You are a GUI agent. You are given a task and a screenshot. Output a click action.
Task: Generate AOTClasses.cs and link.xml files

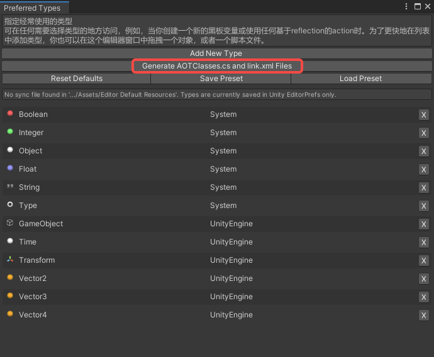[217, 66]
